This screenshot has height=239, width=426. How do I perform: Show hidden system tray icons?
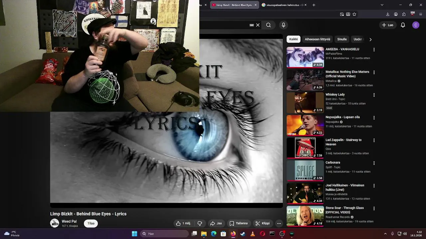tap(385, 234)
